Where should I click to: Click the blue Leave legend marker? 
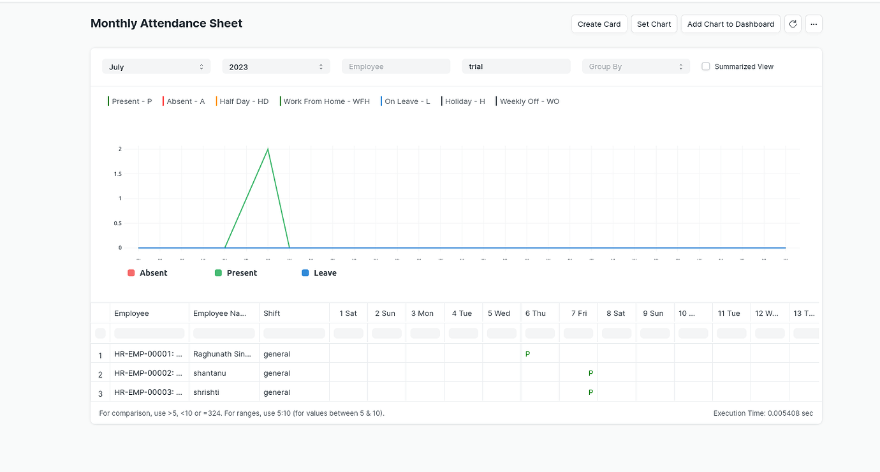coord(305,272)
